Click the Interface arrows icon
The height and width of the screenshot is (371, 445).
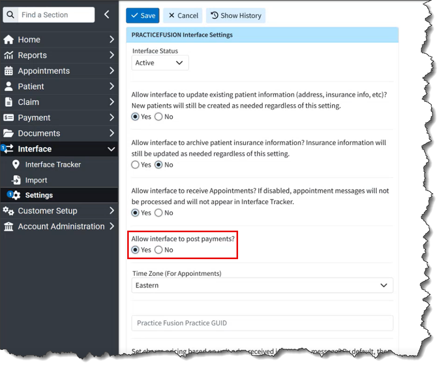pyautogui.click(x=8, y=149)
